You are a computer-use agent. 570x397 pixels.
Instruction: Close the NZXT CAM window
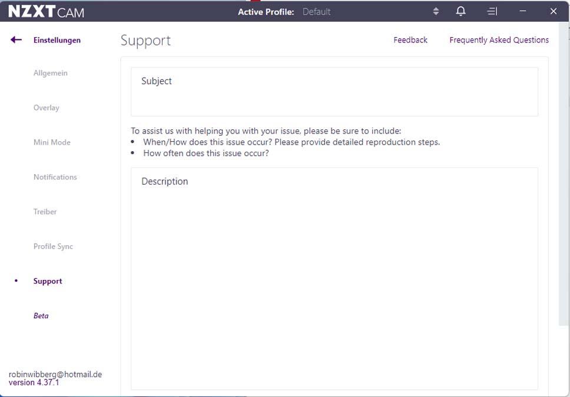[553, 11]
